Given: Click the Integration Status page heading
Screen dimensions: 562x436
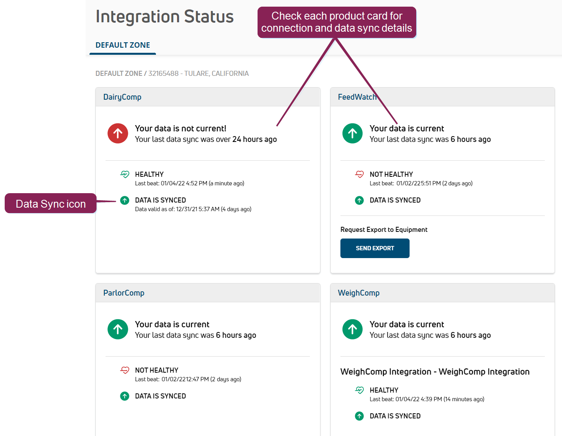Looking at the screenshot, I should [165, 17].
